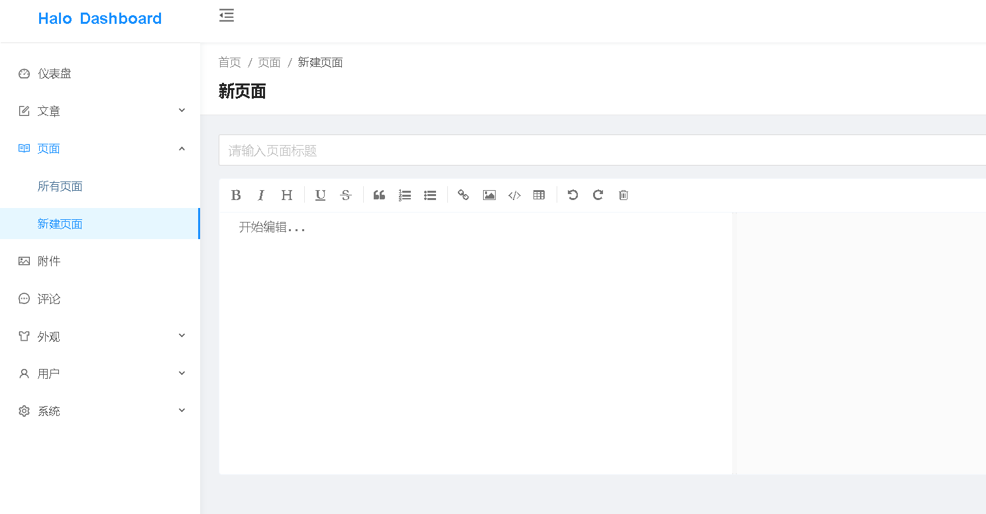Viewport: 986px width, 514px height.
Task: Click 用户 menu label
Action: (49, 374)
